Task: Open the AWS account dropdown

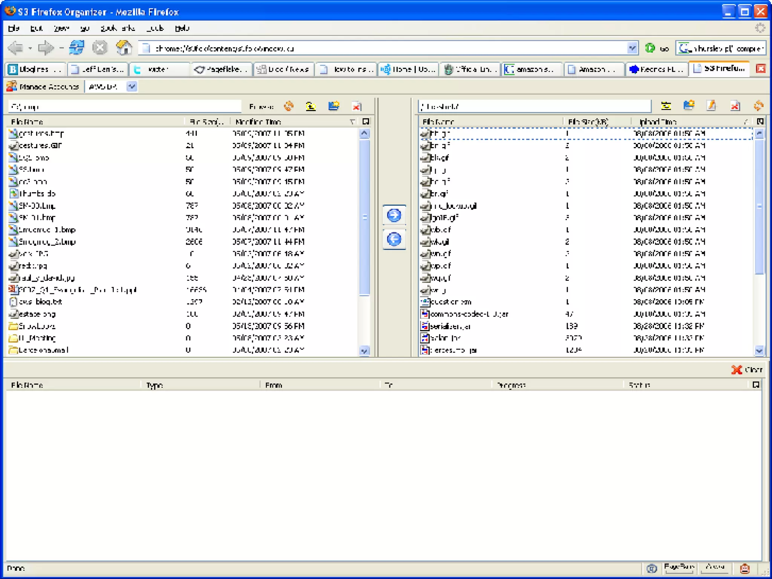Action: [132, 87]
